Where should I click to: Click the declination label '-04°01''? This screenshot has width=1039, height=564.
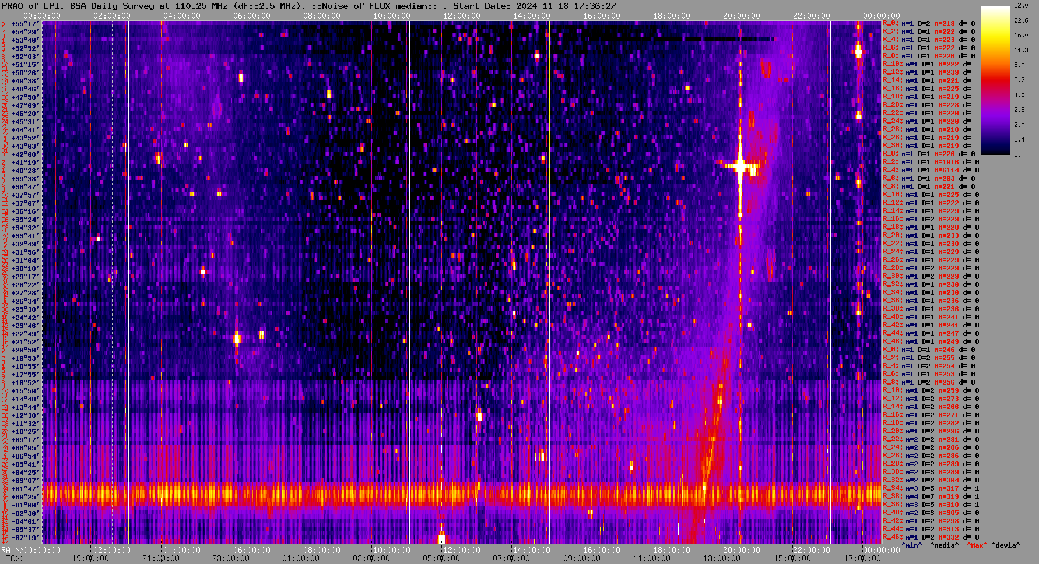coord(25,521)
